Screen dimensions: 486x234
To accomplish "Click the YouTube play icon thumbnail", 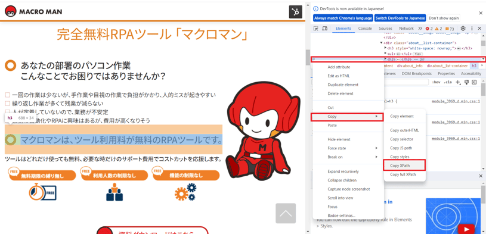I will pos(466,229).
